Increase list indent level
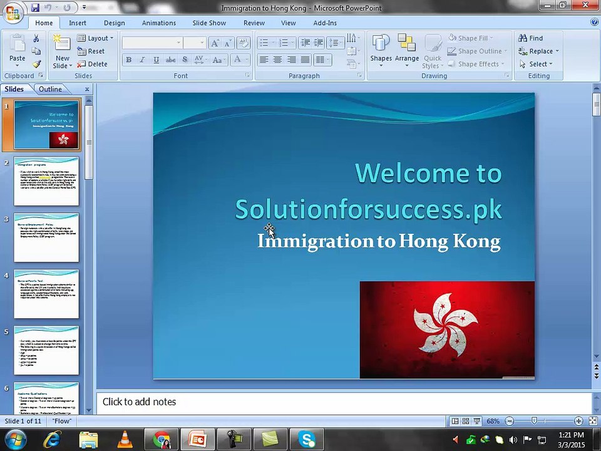601x451 pixels. [x=318, y=43]
